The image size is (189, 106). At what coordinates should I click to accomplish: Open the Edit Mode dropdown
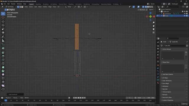[x=11, y=7]
